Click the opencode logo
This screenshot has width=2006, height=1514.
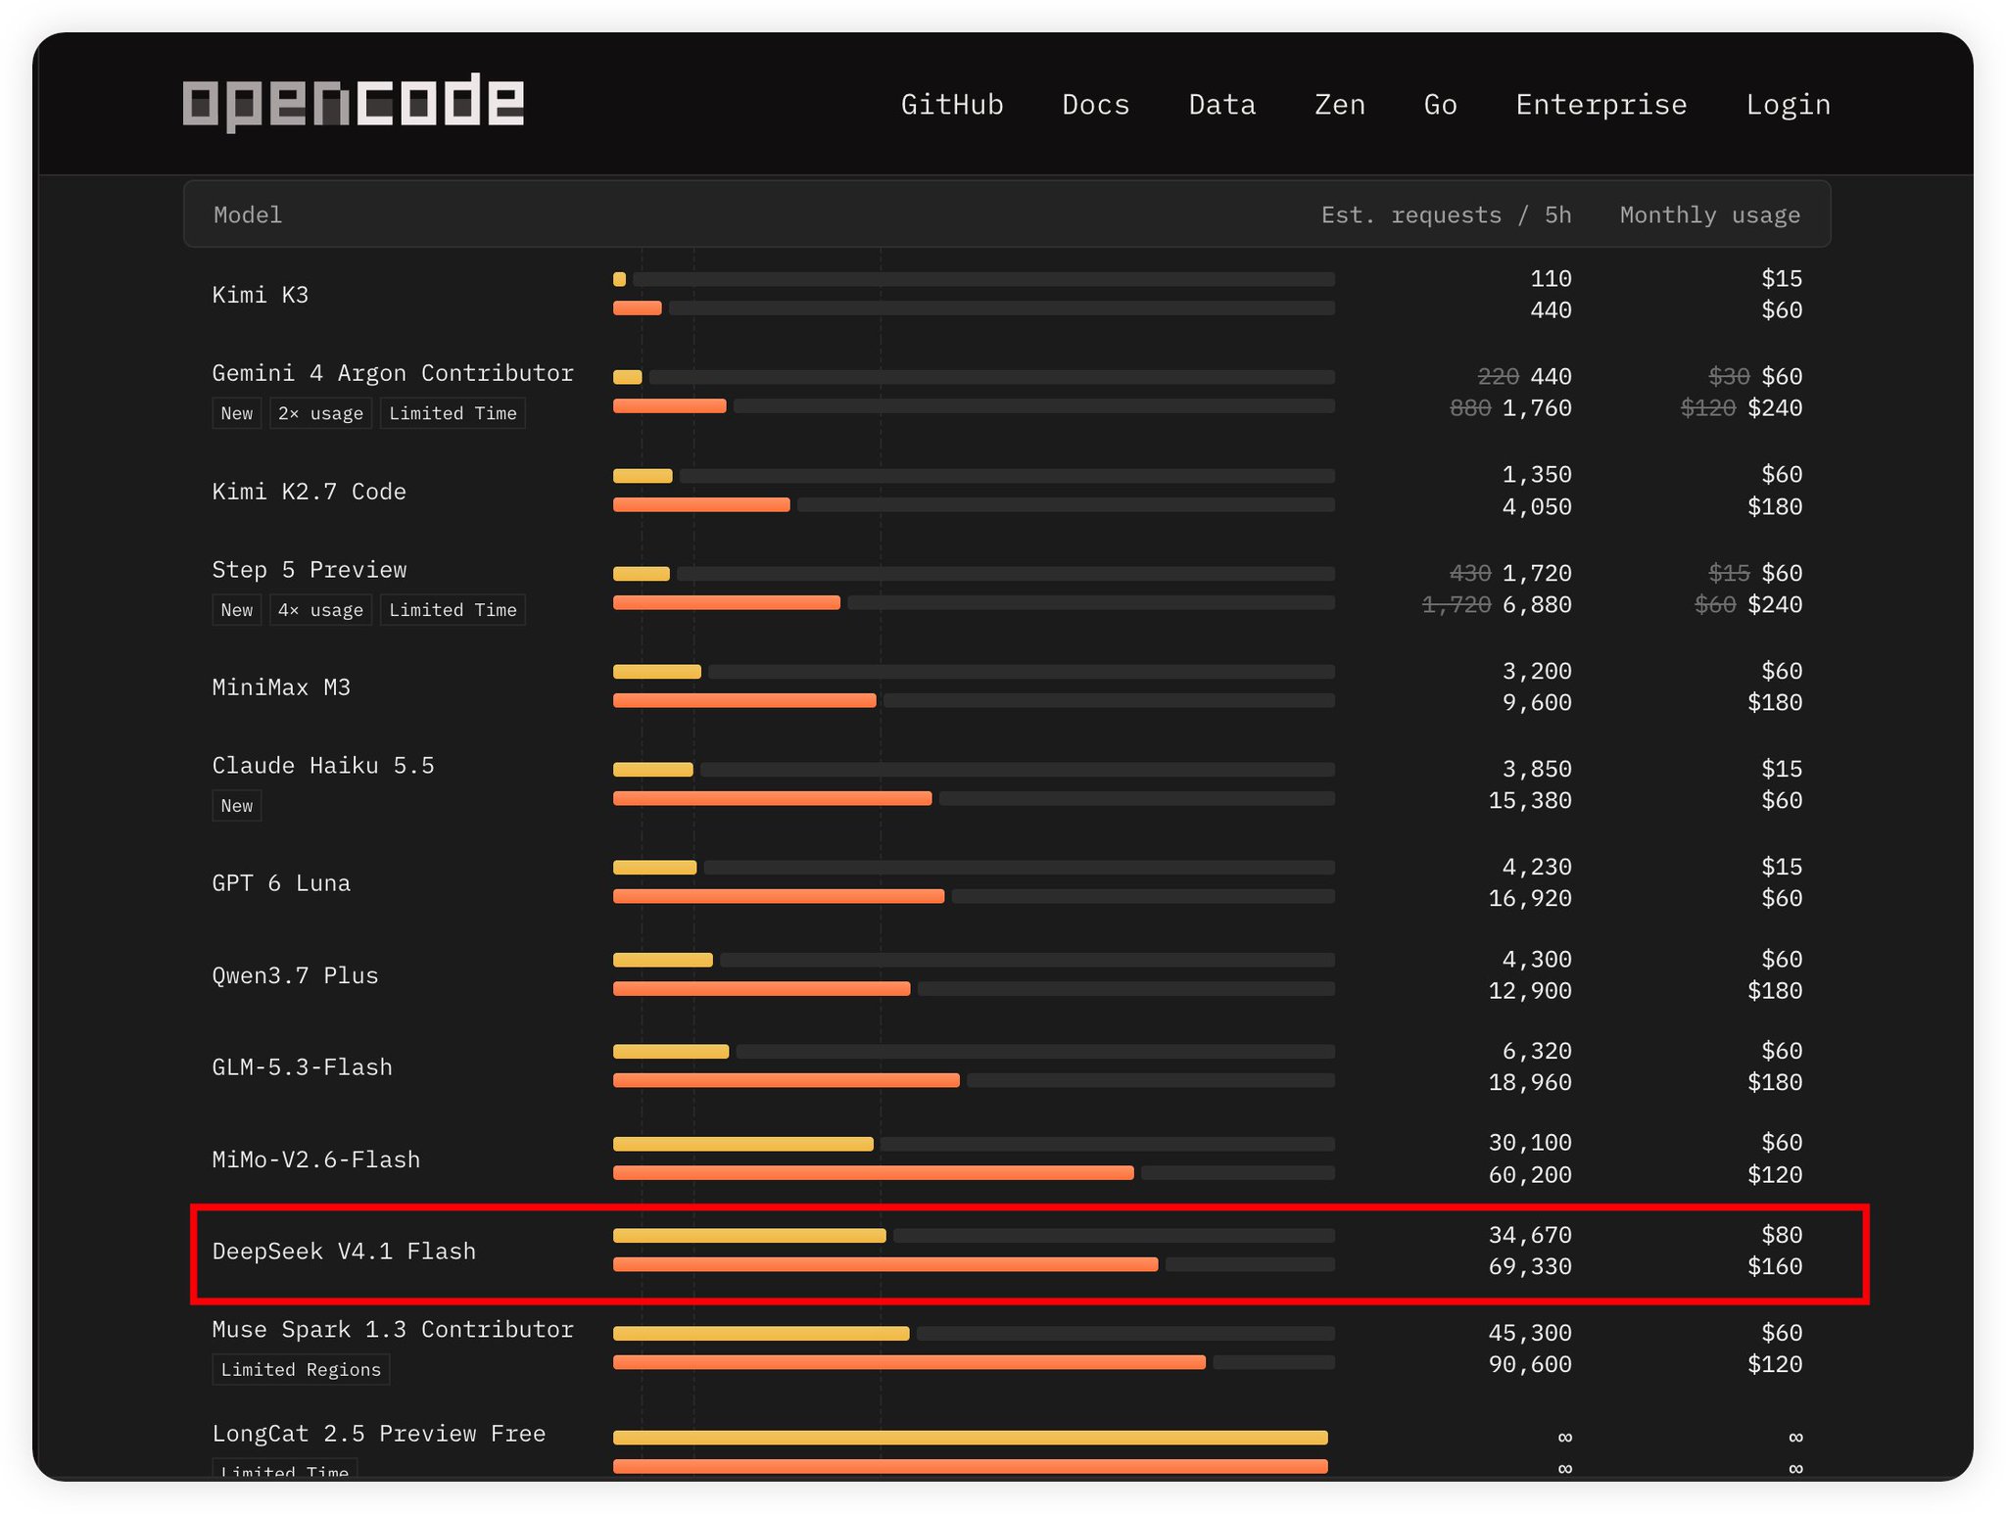pos(353,102)
